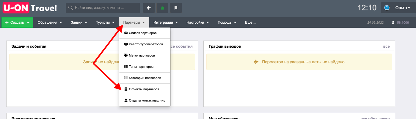Click the dollar sign currency icon

click(393, 22)
